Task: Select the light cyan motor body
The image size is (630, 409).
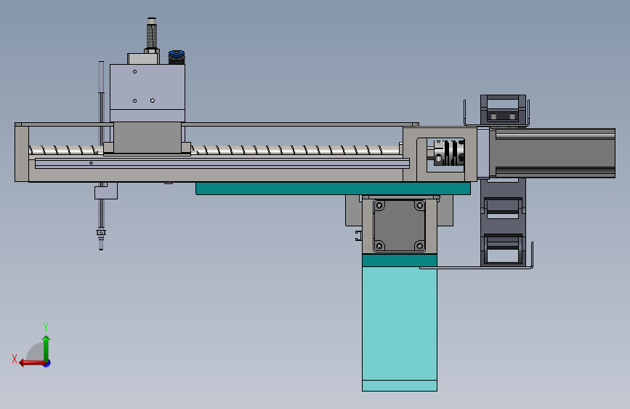Action: pos(400,328)
